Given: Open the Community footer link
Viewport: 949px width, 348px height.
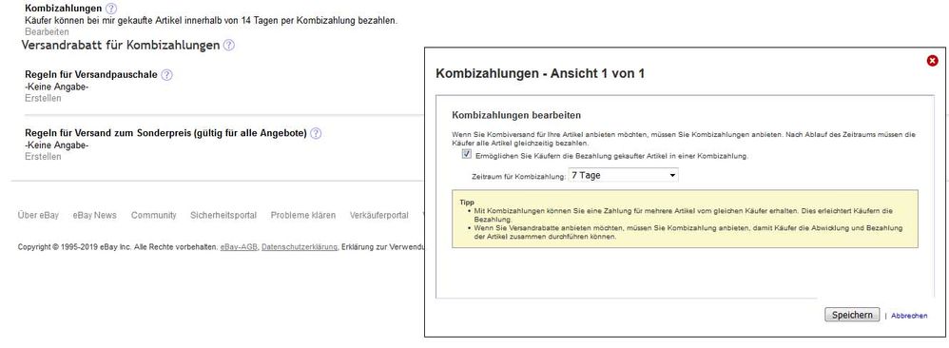Looking at the screenshot, I should pyautogui.click(x=154, y=215).
